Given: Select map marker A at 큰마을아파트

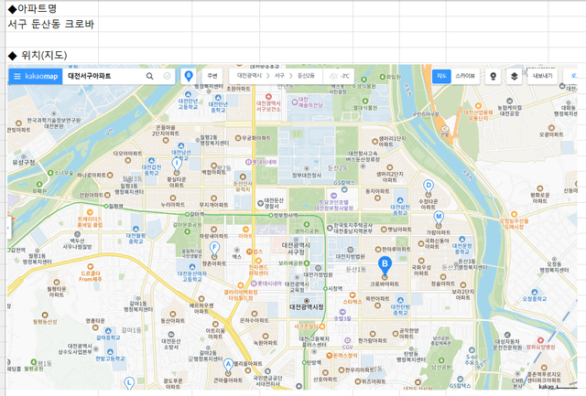Looking at the screenshot, I should click(x=228, y=366).
